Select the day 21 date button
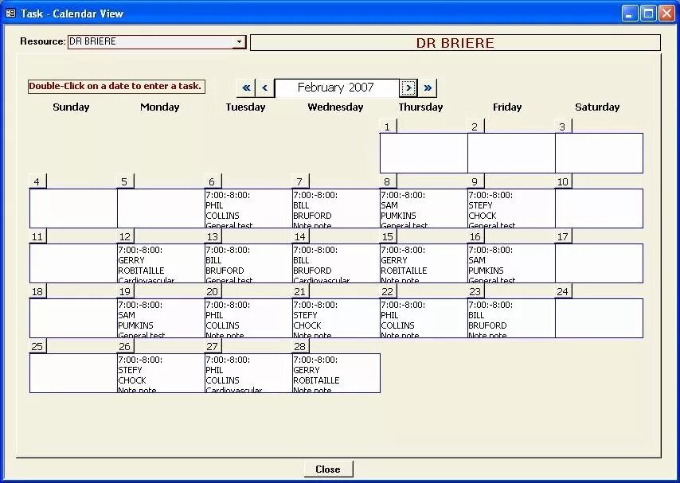The width and height of the screenshot is (680, 483). pos(300,292)
